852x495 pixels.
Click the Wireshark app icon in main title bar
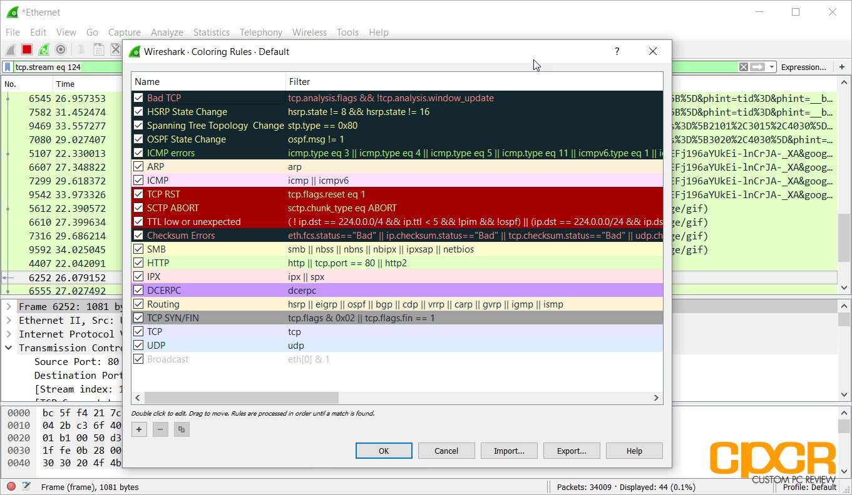[12, 12]
